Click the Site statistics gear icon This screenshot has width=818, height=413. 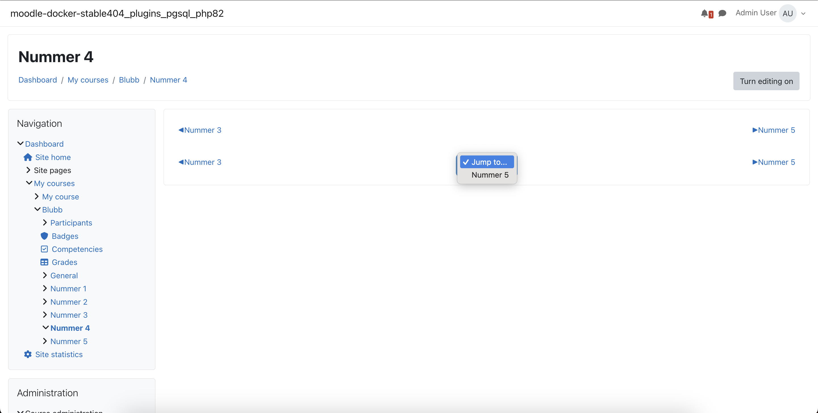28,354
